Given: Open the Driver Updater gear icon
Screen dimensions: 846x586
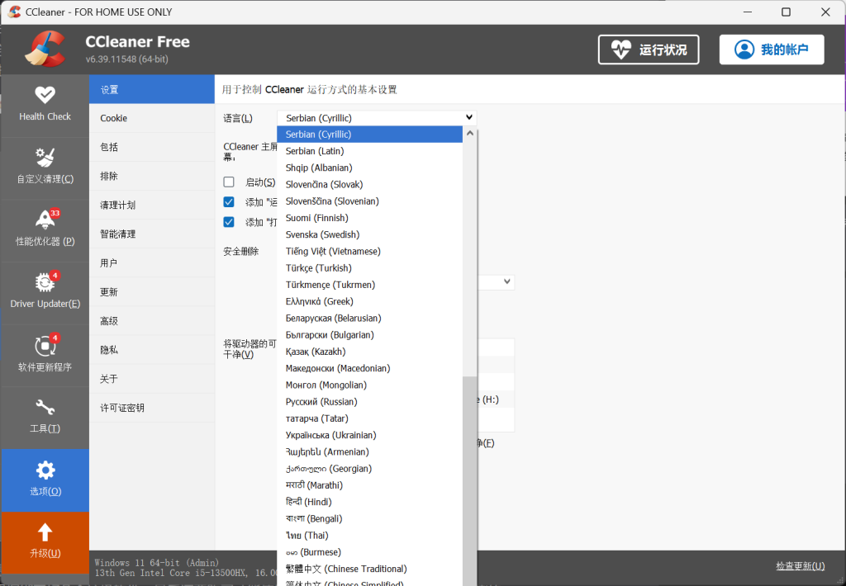Looking at the screenshot, I should [x=45, y=282].
